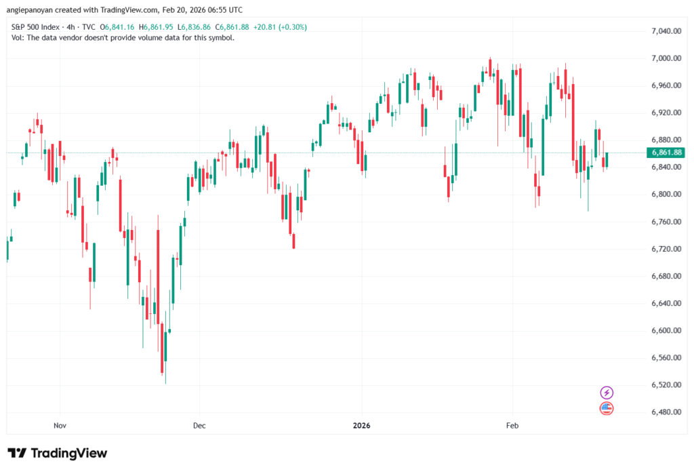
Task: Click the Nov label on time axis
Action: coord(60,426)
